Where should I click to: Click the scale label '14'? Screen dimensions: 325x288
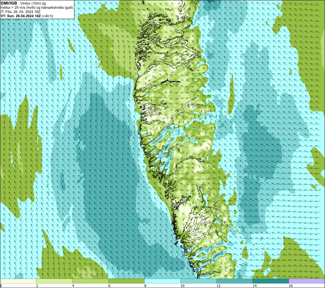click(254, 286)
